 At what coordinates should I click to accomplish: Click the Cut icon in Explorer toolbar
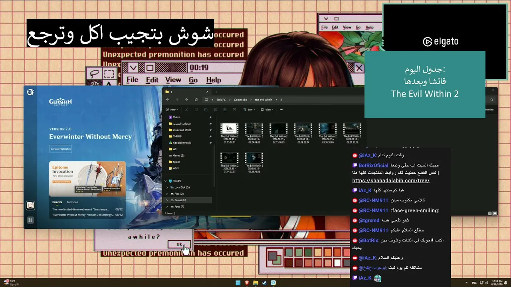pyautogui.click(x=186, y=110)
